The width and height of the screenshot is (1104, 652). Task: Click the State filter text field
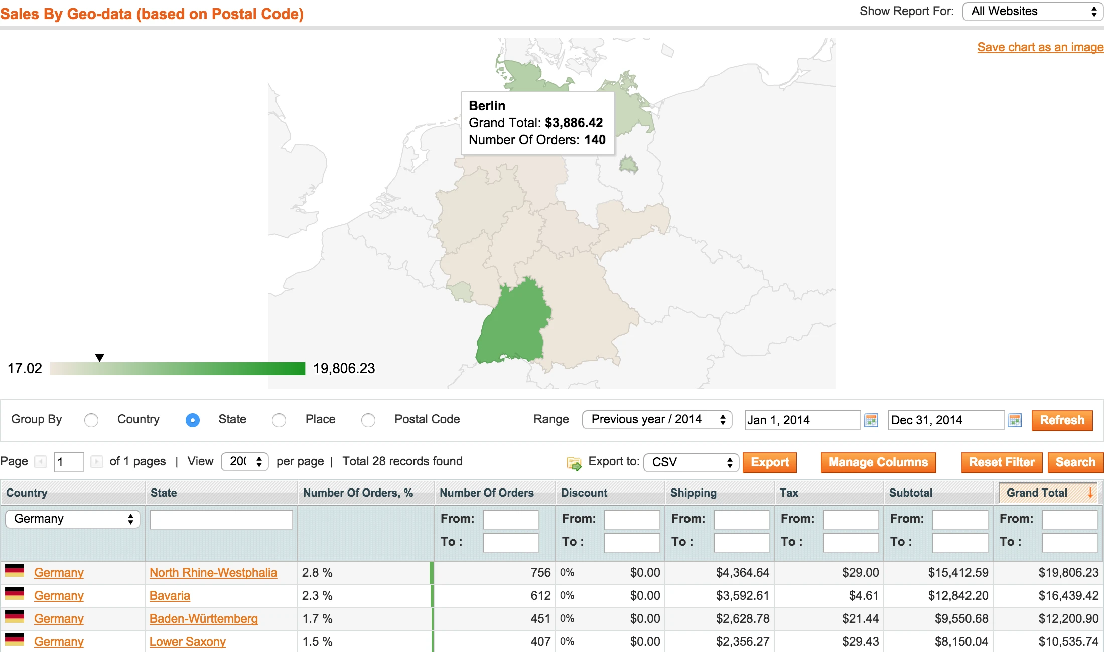(221, 519)
